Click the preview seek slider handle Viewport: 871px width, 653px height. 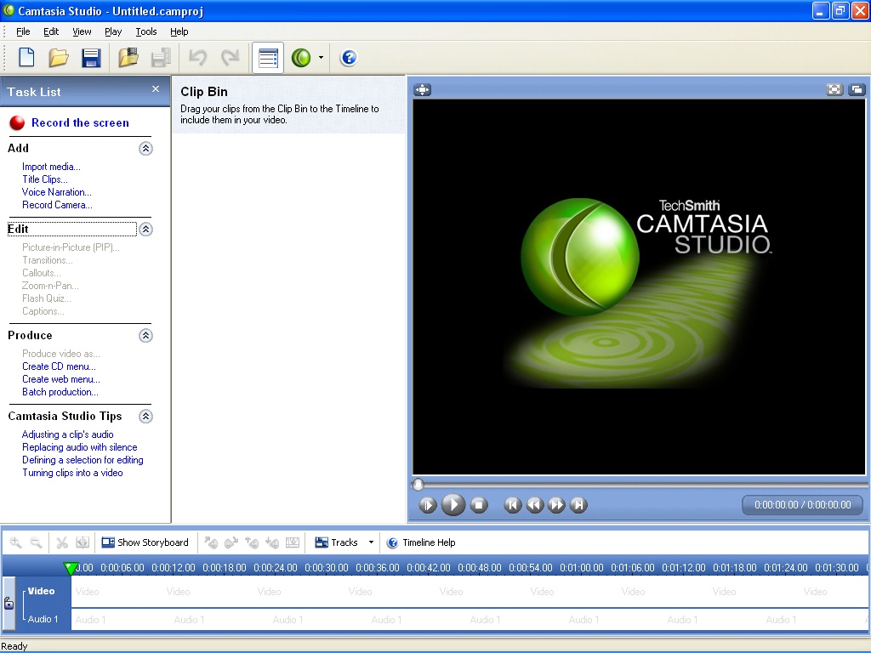pos(418,485)
